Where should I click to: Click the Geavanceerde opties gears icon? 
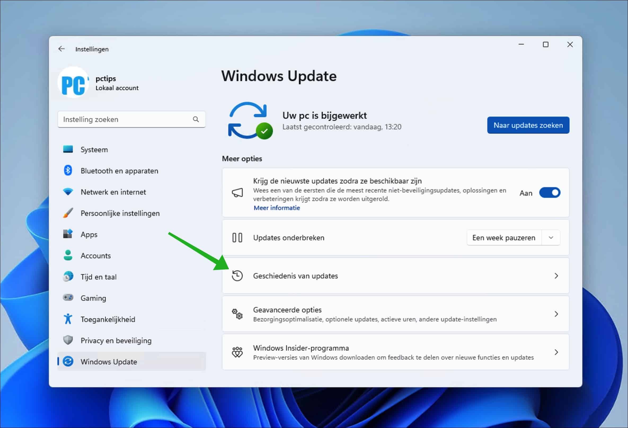coord(237,314)
